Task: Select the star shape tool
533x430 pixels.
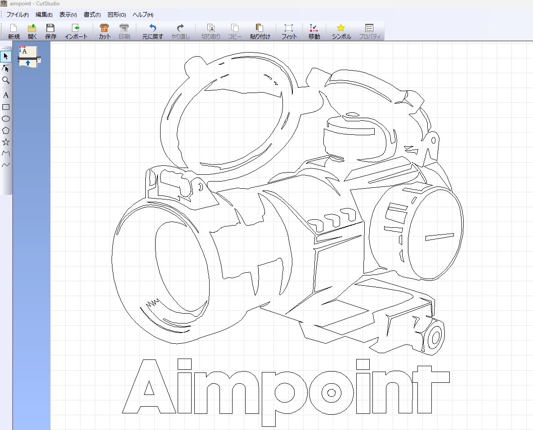Action: coord(6,142)
